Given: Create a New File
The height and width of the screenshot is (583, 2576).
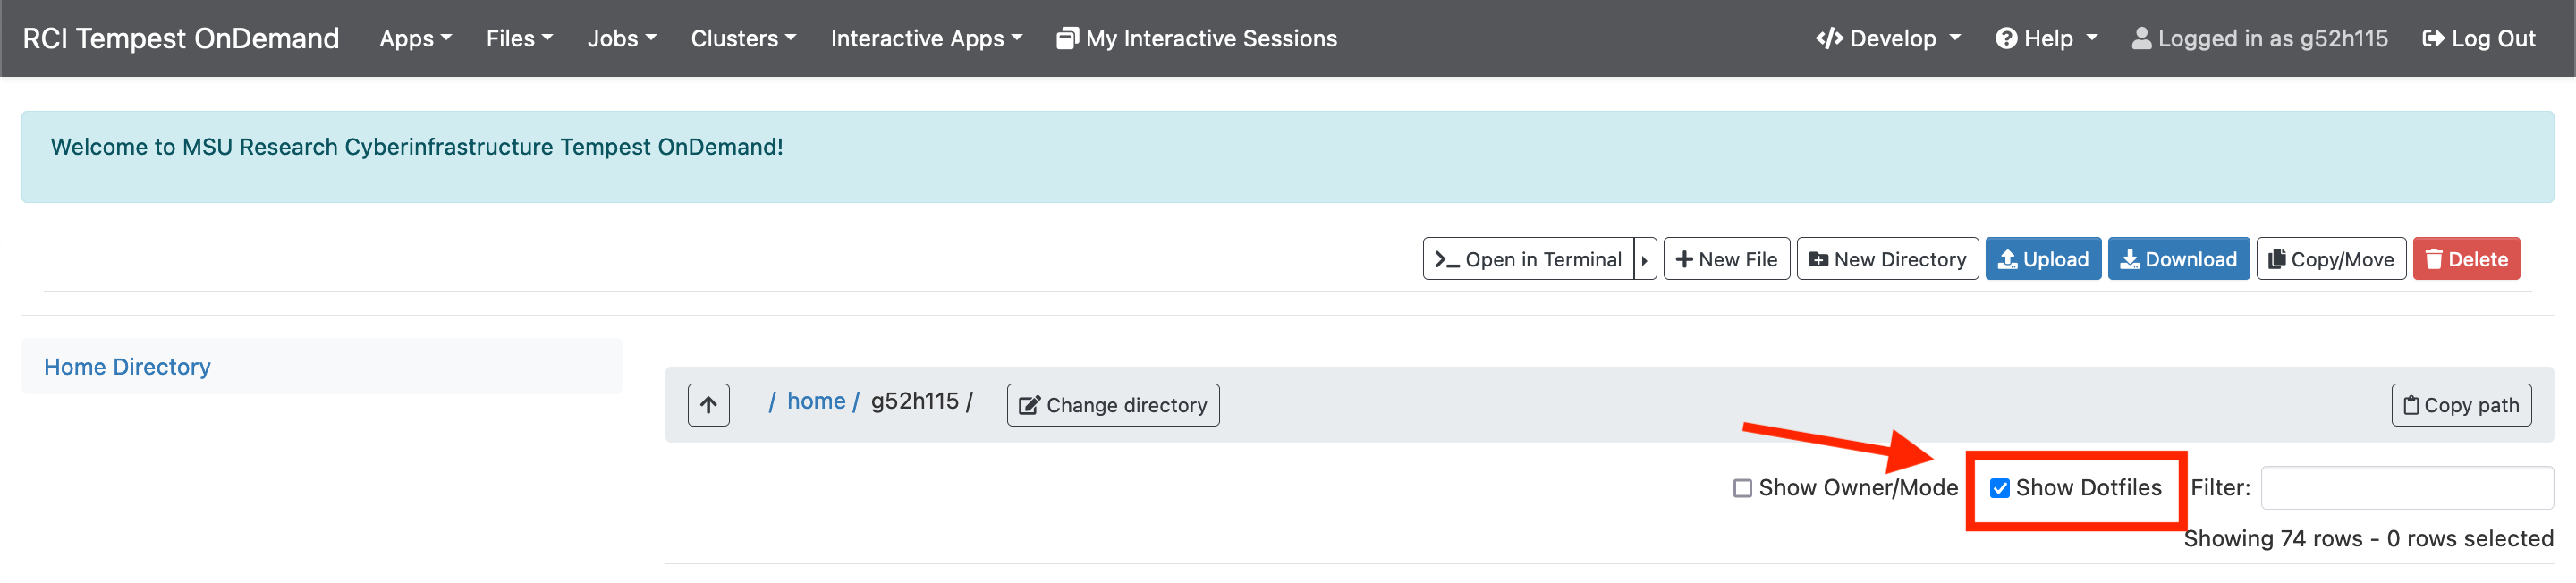Looking at the screenshot, I should pos(1726,259).
